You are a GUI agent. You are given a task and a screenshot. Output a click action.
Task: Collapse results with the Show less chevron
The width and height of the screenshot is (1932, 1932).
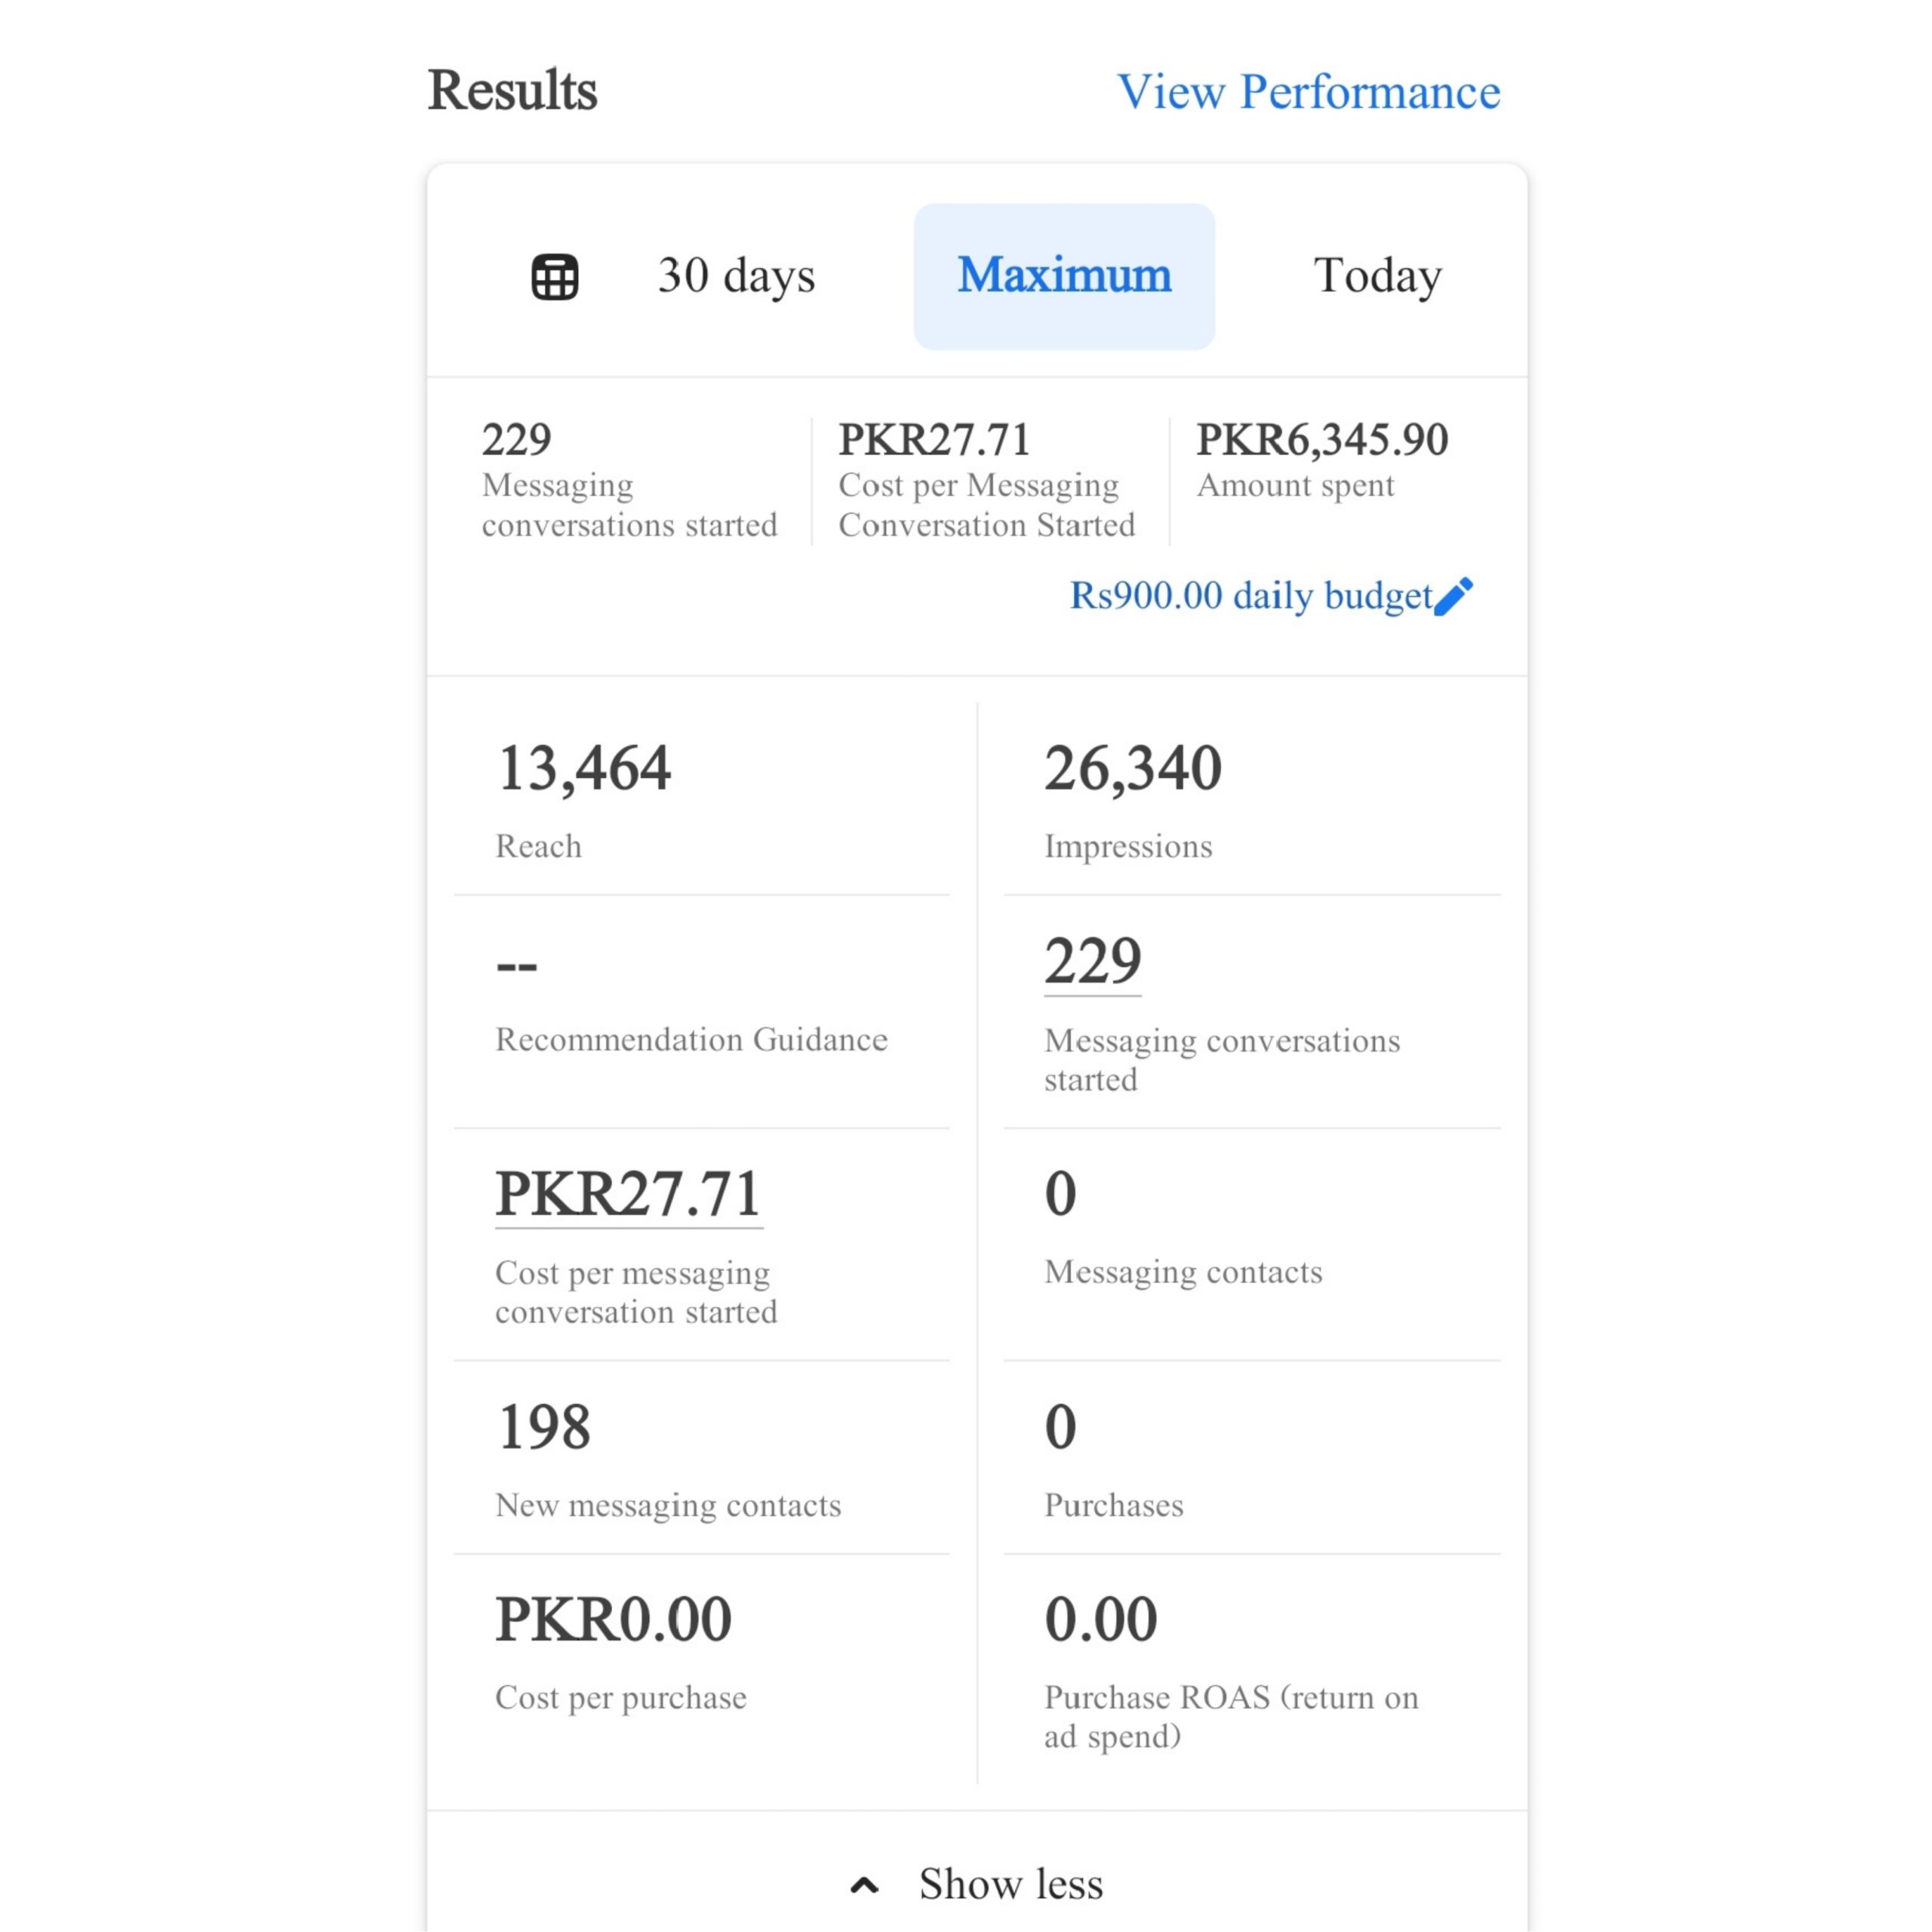coord(865,1885)
